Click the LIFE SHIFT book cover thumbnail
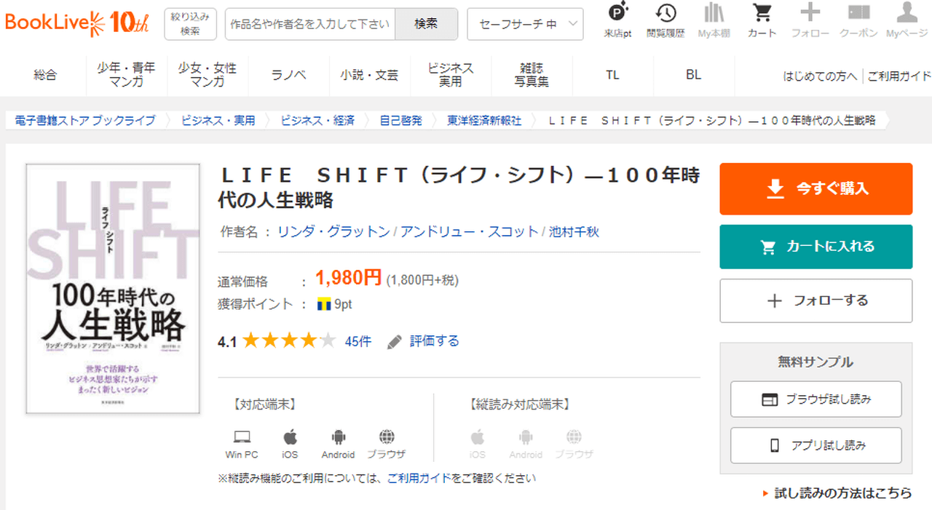The image size is (932, 510). click(x=113, y=289)
